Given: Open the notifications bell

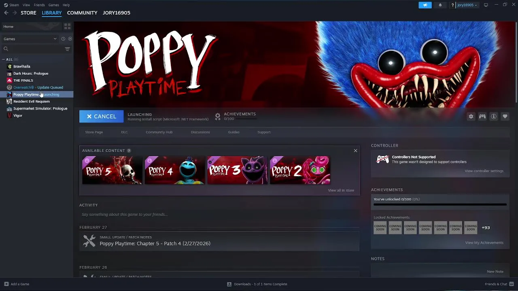Looking at the screenshot, I should coord(440,5).
